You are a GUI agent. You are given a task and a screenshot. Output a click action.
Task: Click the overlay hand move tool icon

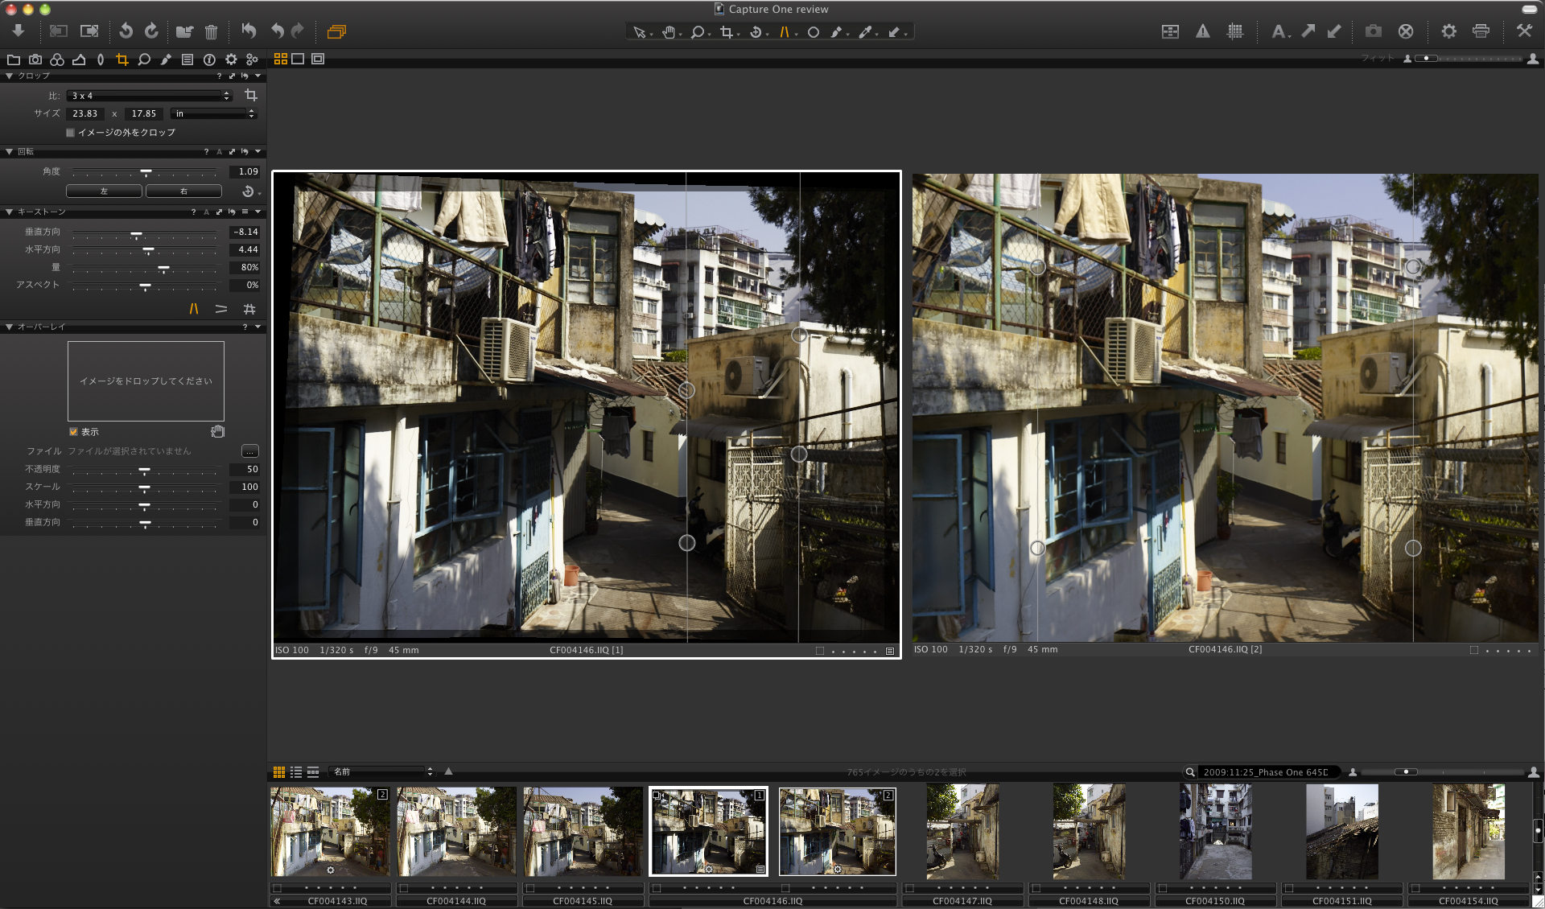click(217, 432)
